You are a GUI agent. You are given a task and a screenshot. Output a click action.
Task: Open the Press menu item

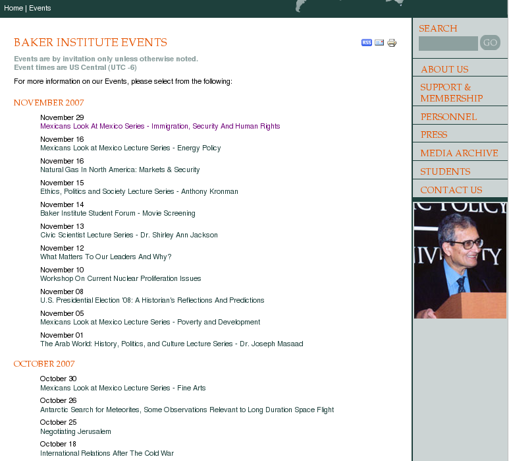pyautogui.click(x=434, y=135)
